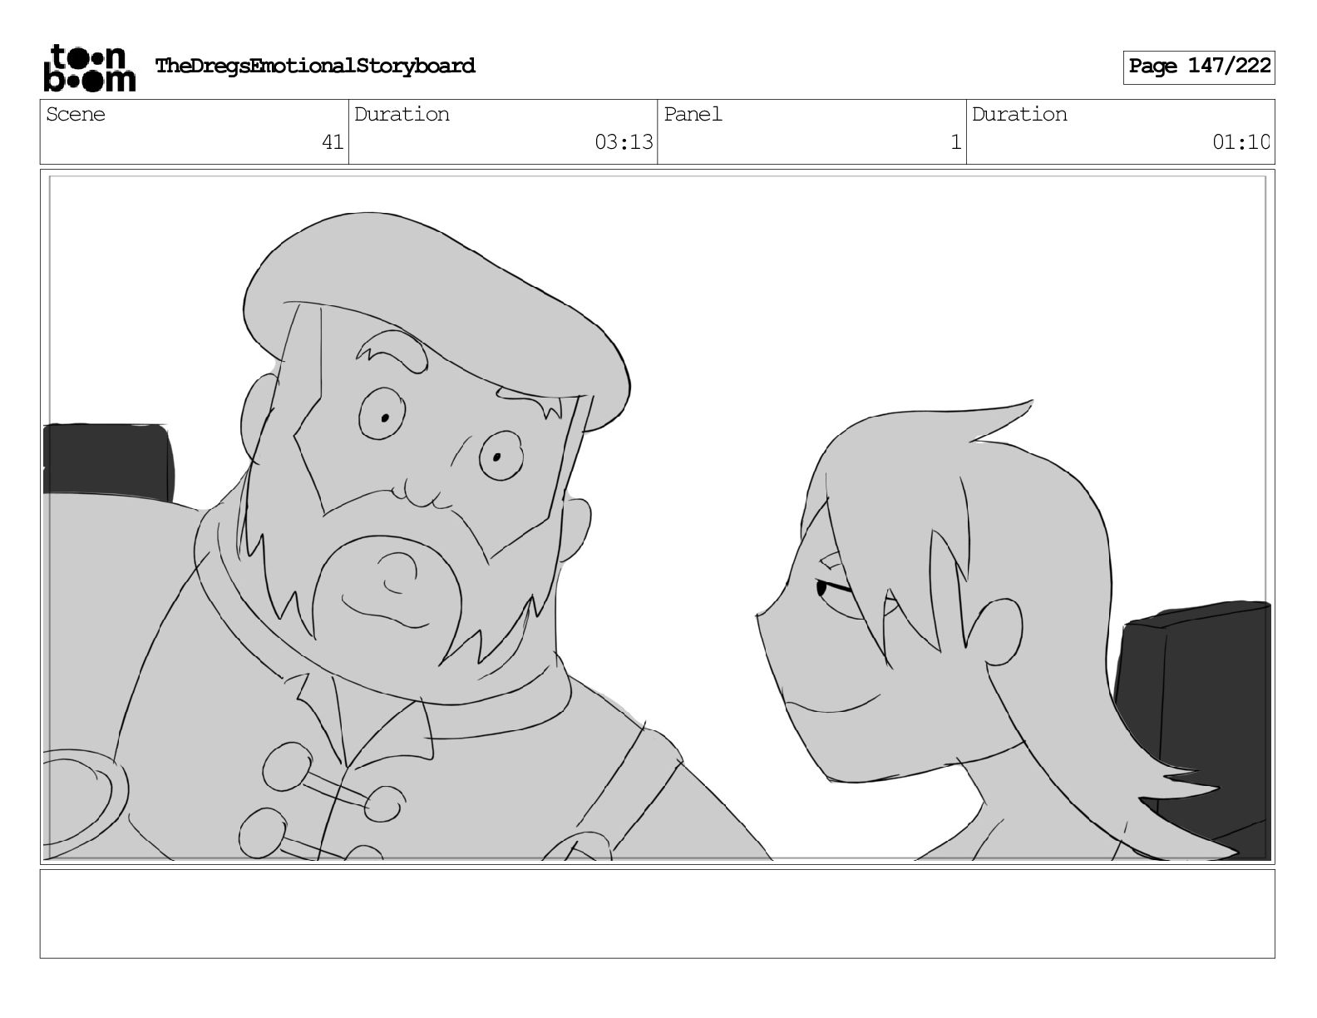
Task: Select panel number 1
Action: [x=956, y=142]
